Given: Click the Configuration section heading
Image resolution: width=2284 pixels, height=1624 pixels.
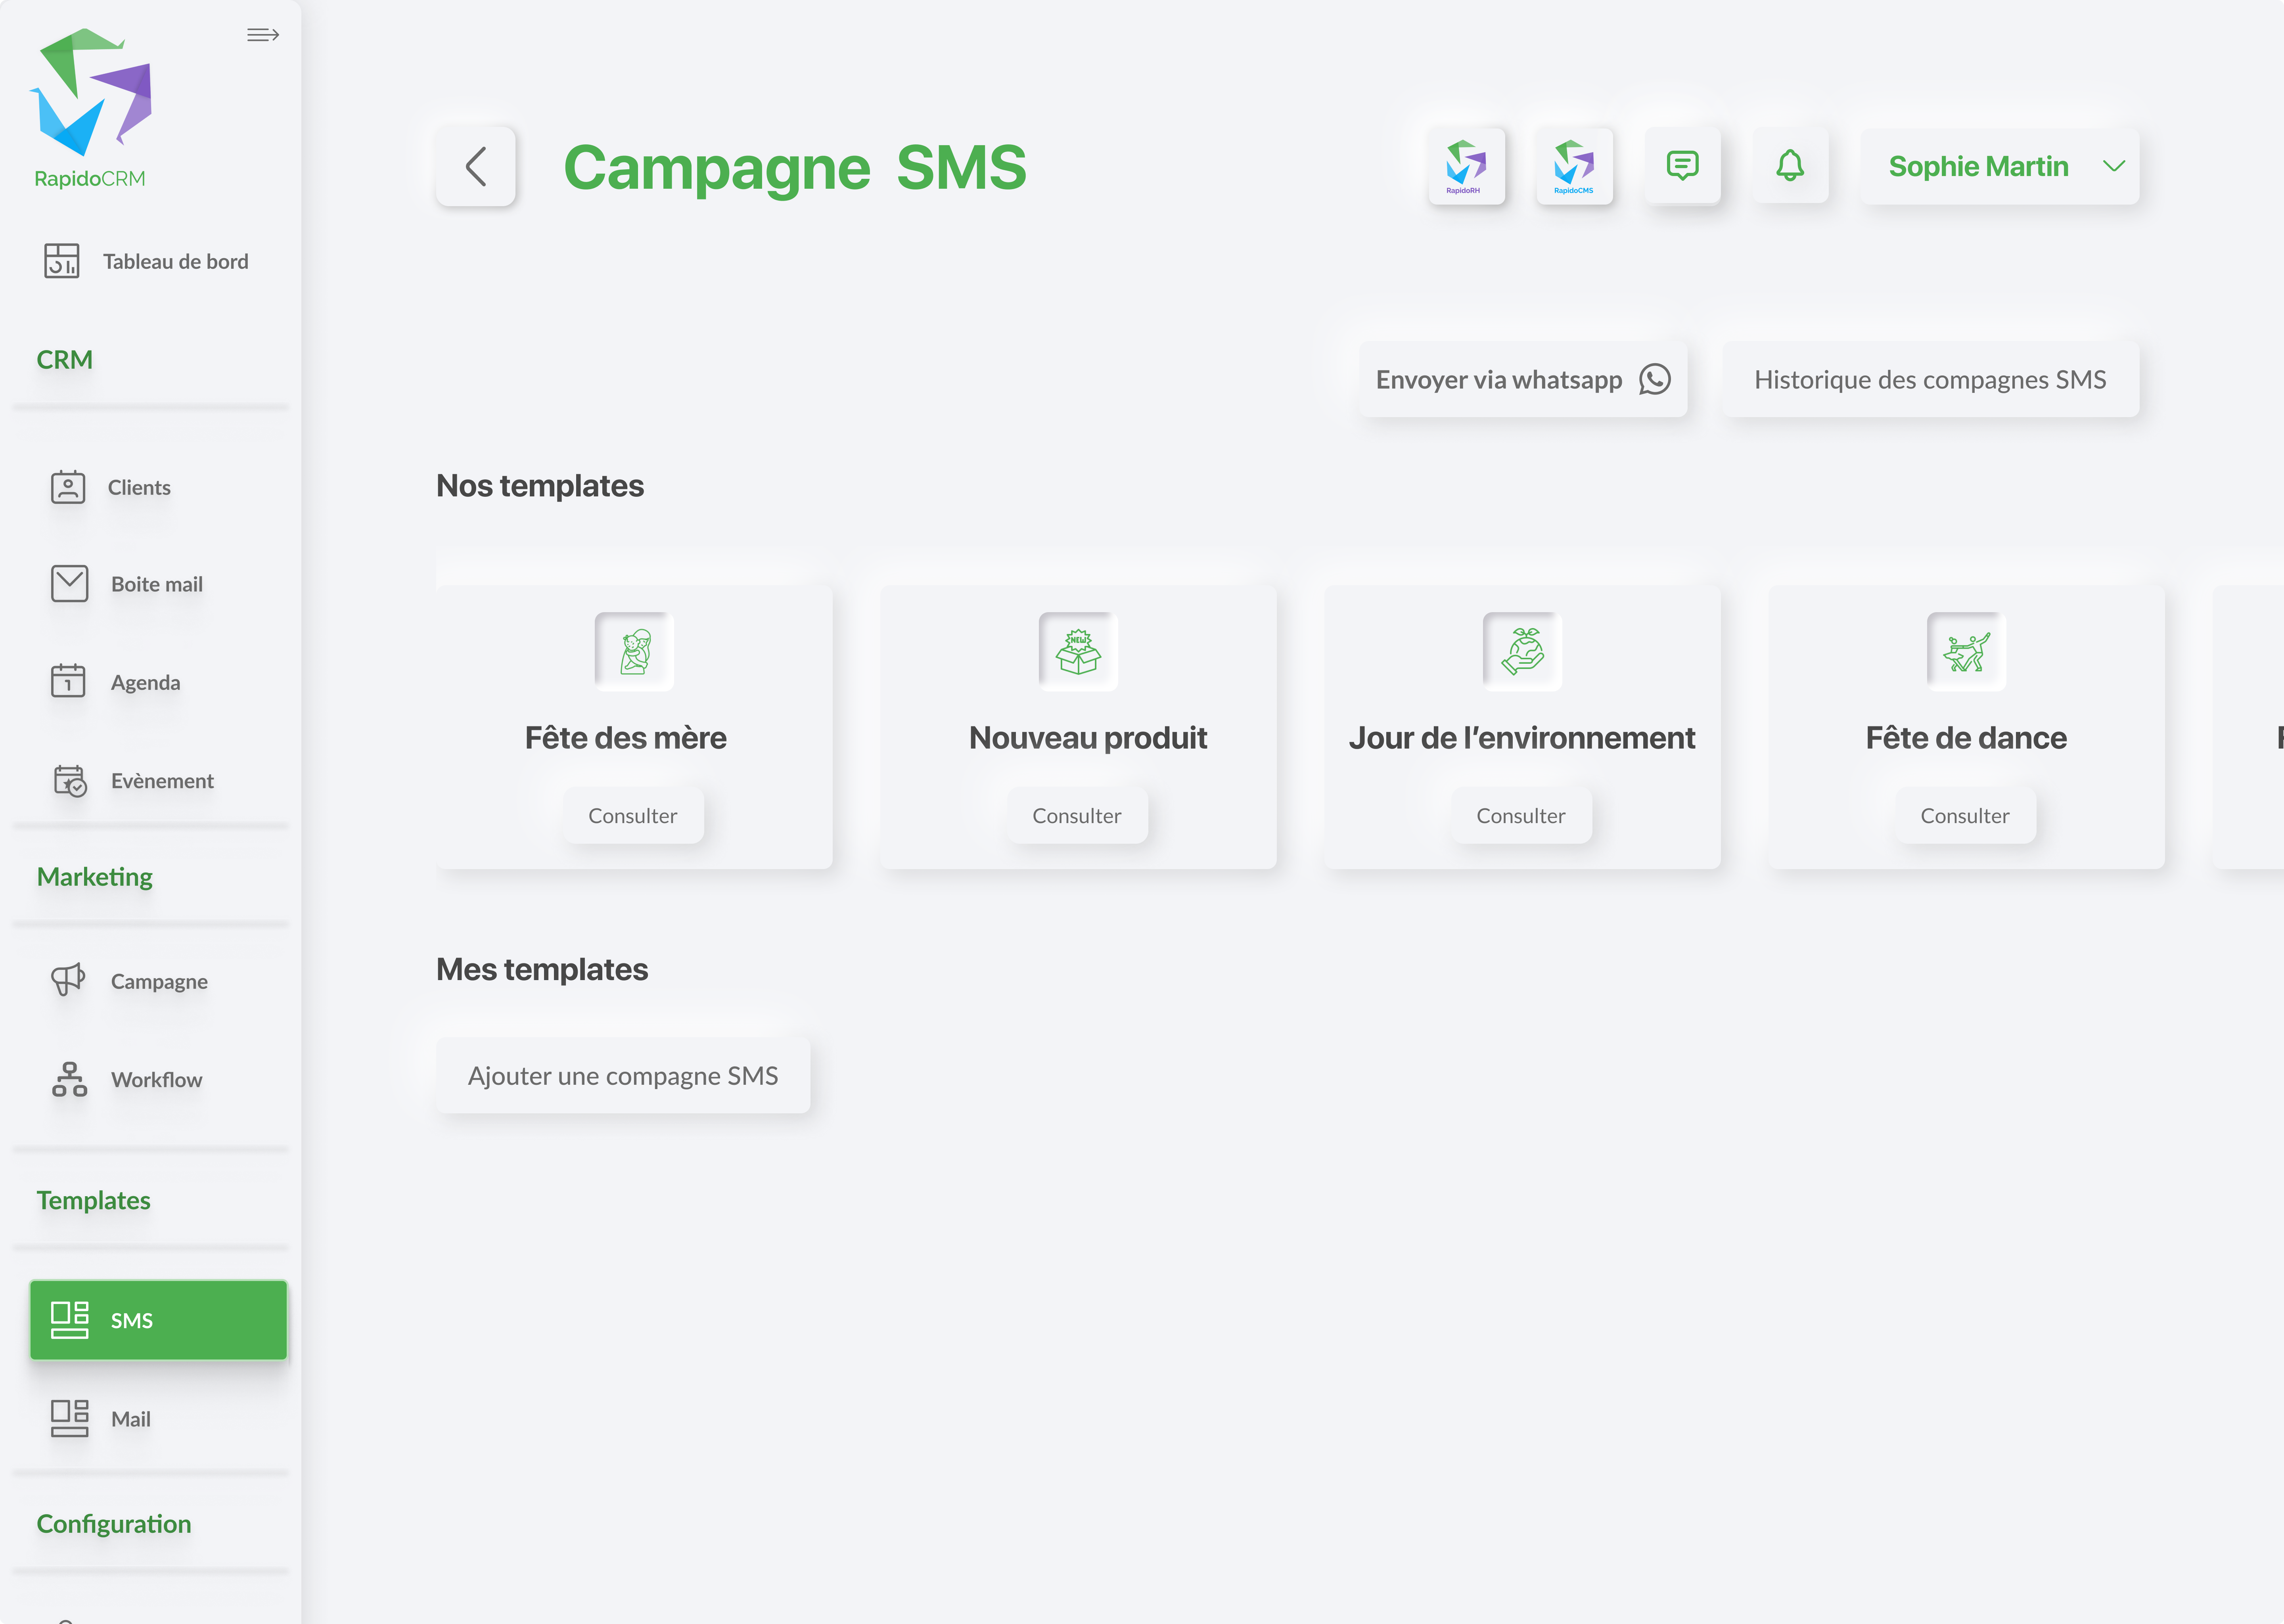Looking at the screenshot, I should 114,1524.
